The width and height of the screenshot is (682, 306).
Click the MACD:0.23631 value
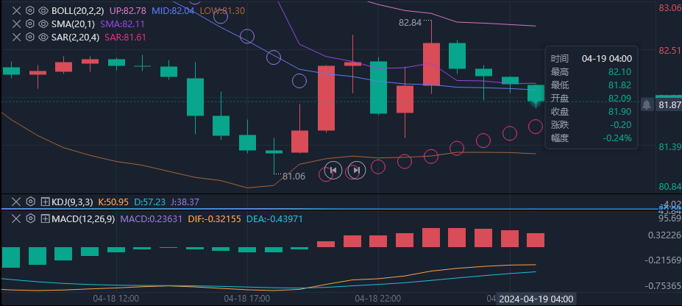[152, 219]
